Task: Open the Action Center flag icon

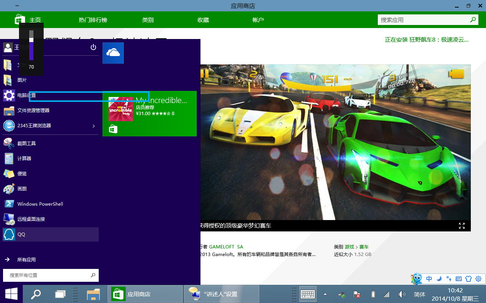Action: [x=357, y=294]
